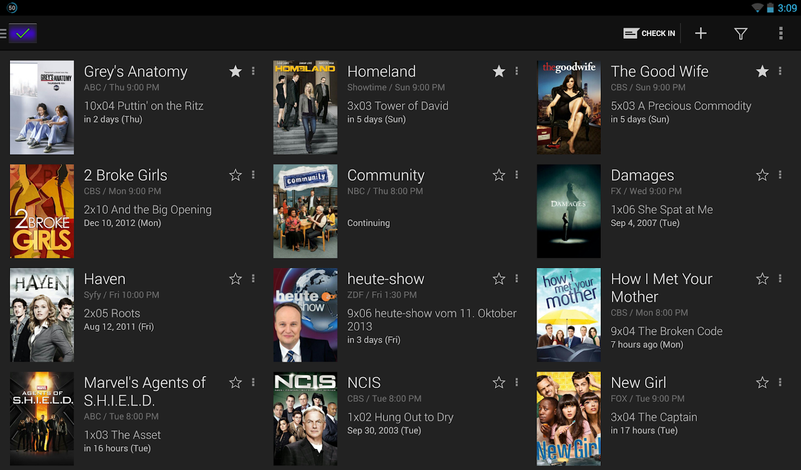The width and height of the screenshot is (801, 470).
Task: Unfavorite Homeland with its star
Action: click(499, 71)
